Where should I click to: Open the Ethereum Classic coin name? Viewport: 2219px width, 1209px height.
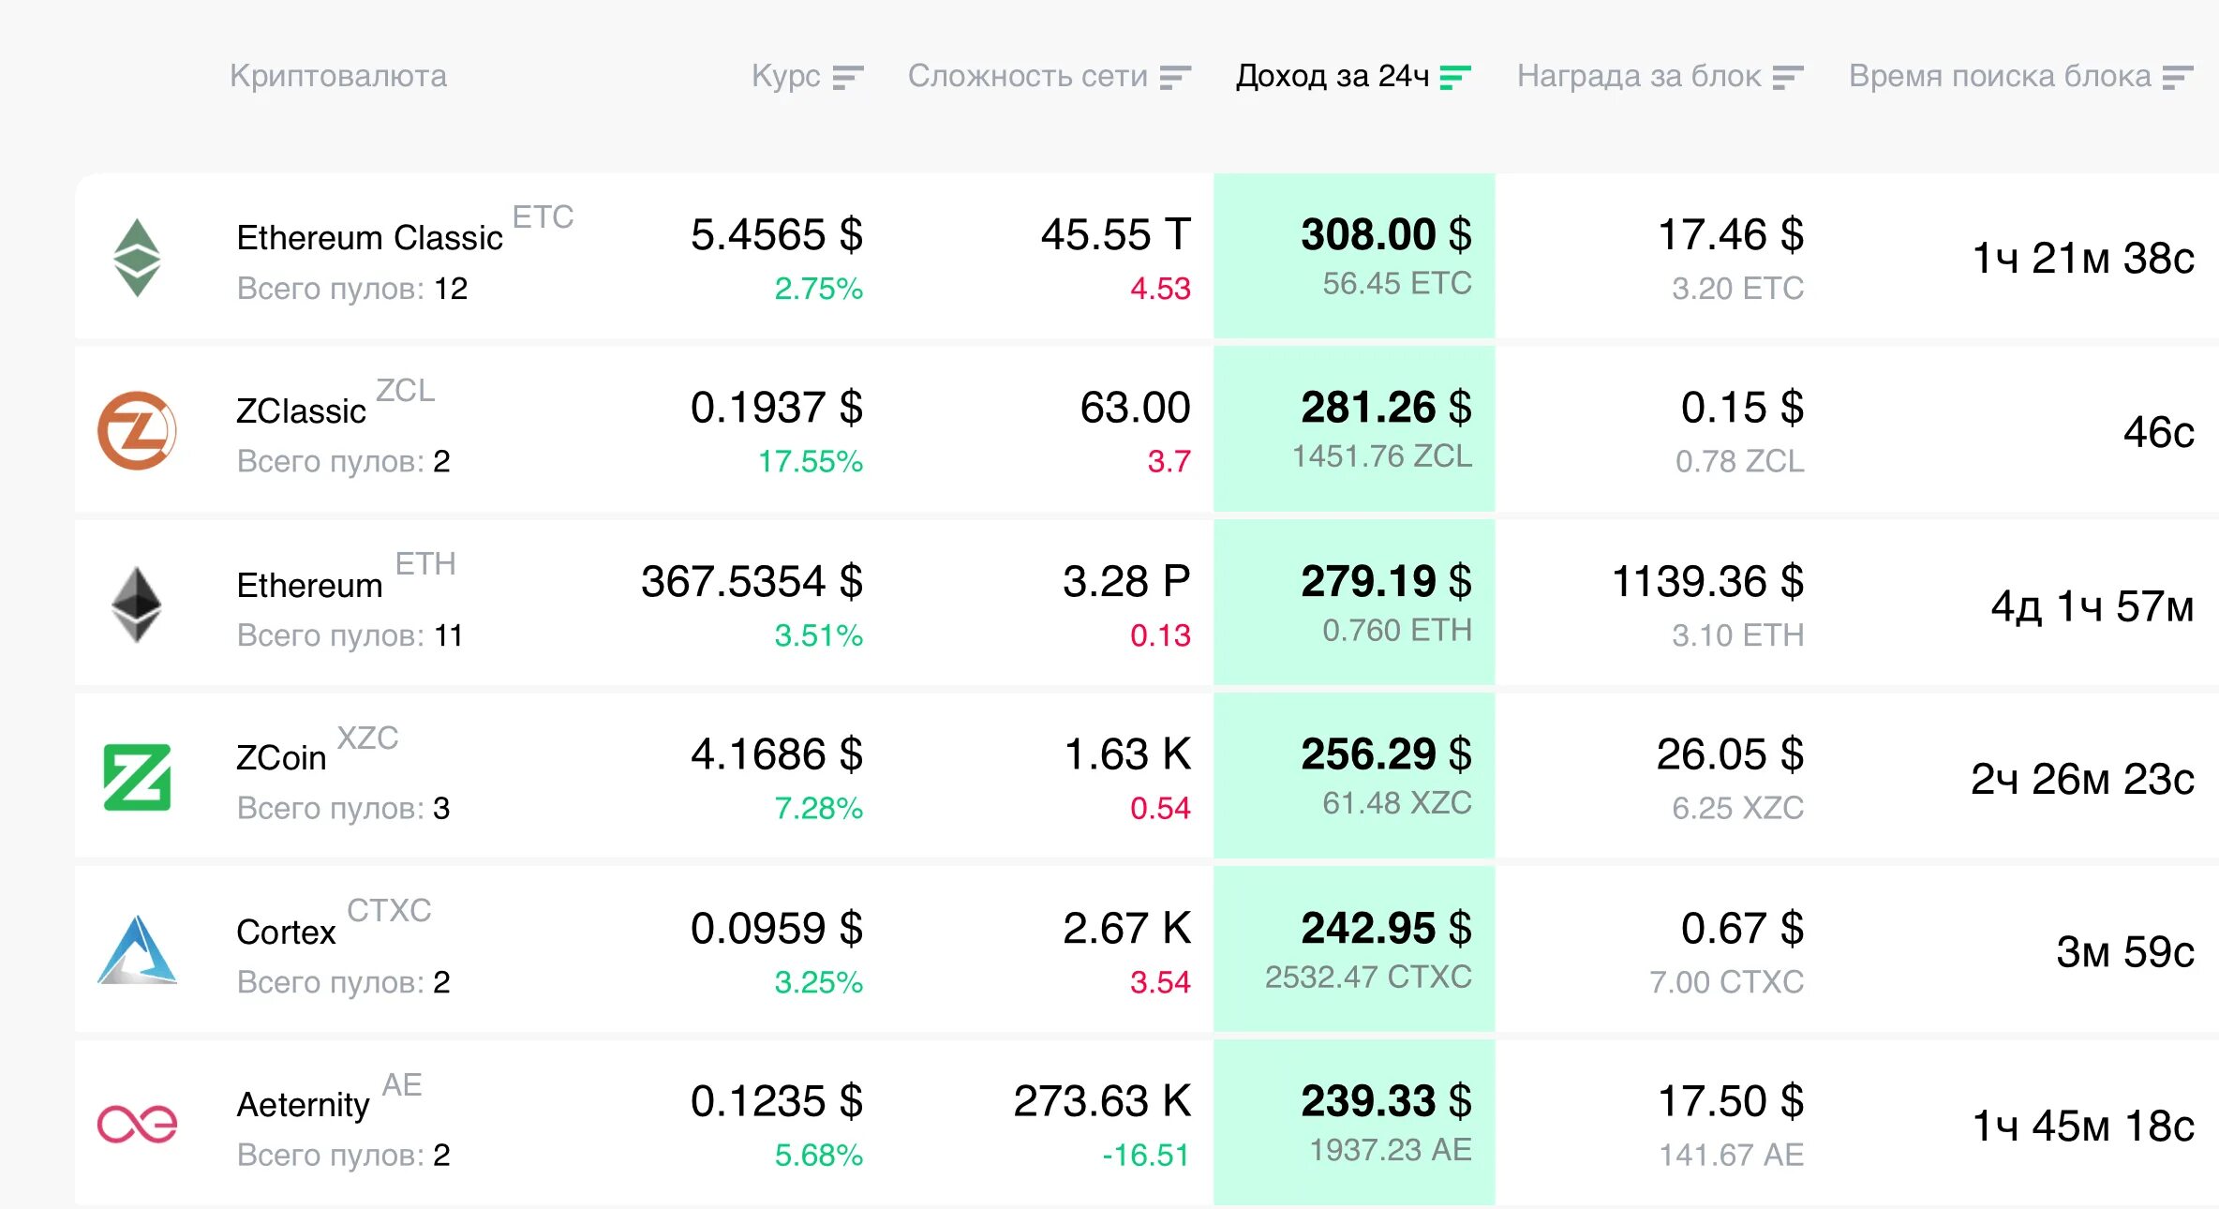(x=369, y=238)
